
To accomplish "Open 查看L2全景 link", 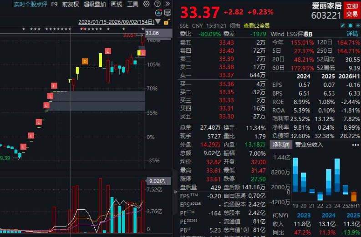I will pos(256,26).
